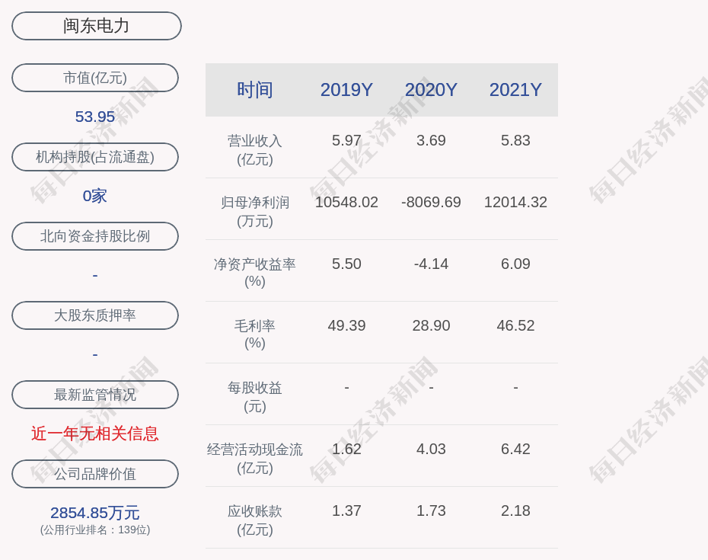Viewport: 708px width, 560px height.
Task: Select the receivables value 1.73
Action: tap(431, 510)
